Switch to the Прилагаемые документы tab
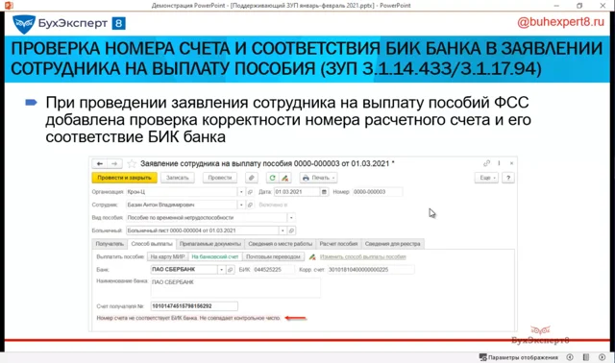615x363 pixels. click(210, 244)
